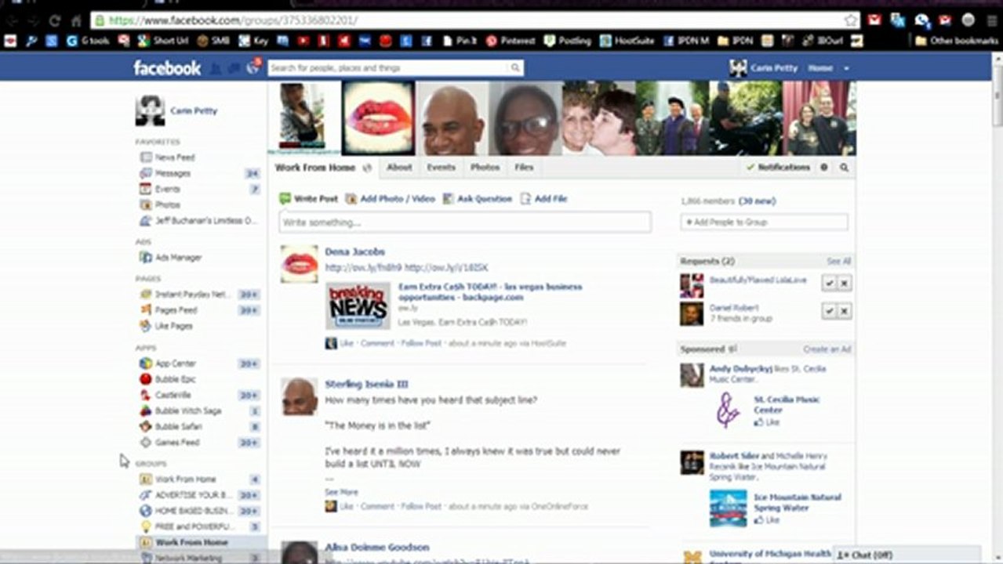Image resolution: width=1003 pixels, height=564 pixels.
Task: Open Pages Feed in sidebar
Action: [x=176, y=310]
